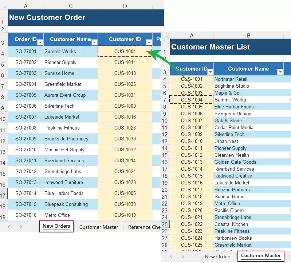Select cell CUS-1004 in Customer Master List
The width and height of the screenshot is (291, 263).
192,100
